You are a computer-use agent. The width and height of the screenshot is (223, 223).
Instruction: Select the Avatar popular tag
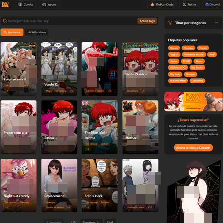point(174,61)
